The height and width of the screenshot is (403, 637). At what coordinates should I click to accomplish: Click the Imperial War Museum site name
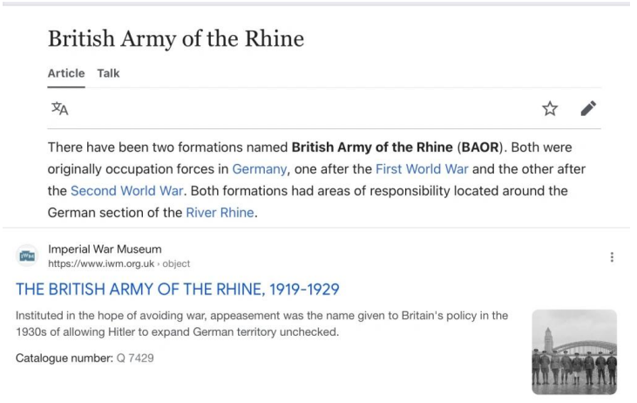point(105,249)
